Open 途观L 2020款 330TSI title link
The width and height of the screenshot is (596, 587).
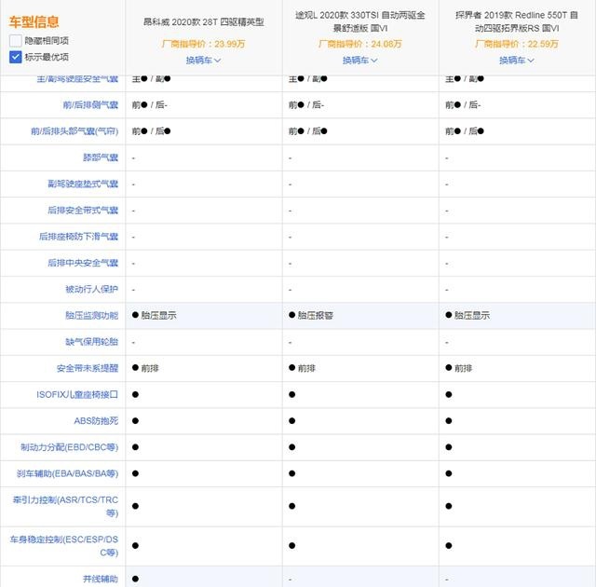(x=360, y=21)
